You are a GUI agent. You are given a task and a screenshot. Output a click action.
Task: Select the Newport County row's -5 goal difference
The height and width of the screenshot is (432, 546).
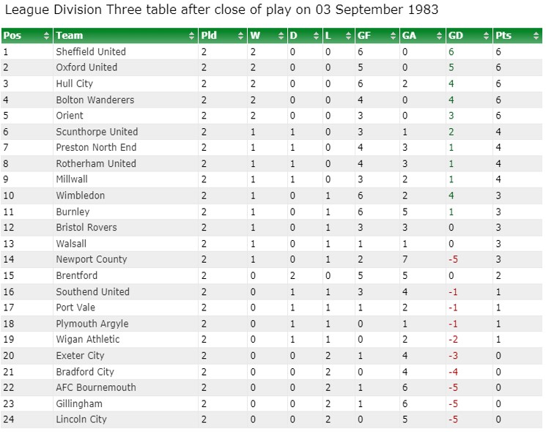pyautogui.click(x=453, y=259)
